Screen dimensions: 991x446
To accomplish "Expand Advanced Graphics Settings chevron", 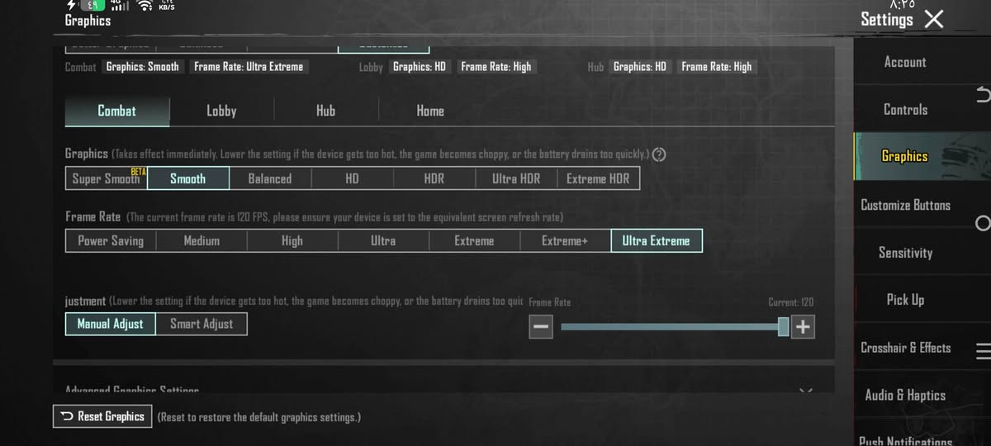I will tap(805, 389).
